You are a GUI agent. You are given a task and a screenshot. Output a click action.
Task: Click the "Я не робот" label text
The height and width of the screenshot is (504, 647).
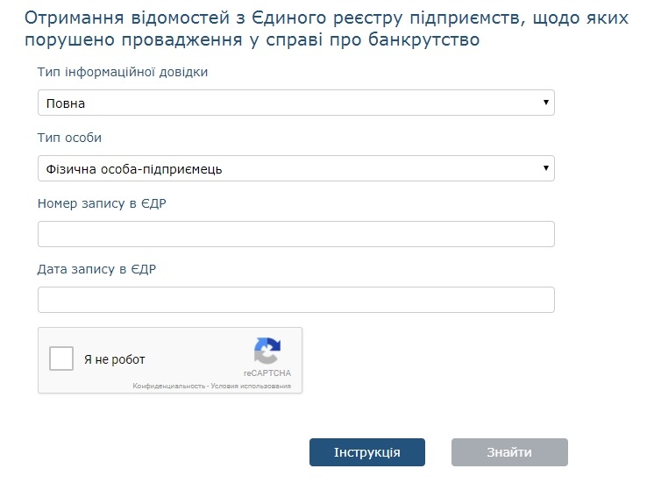click(x=115, y=359)
